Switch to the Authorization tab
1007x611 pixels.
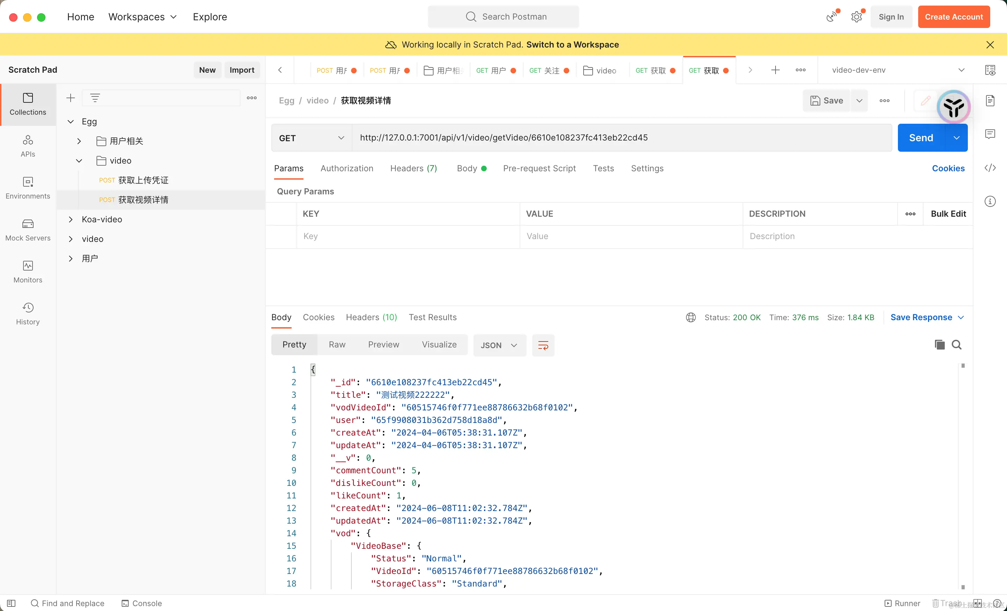347,168
